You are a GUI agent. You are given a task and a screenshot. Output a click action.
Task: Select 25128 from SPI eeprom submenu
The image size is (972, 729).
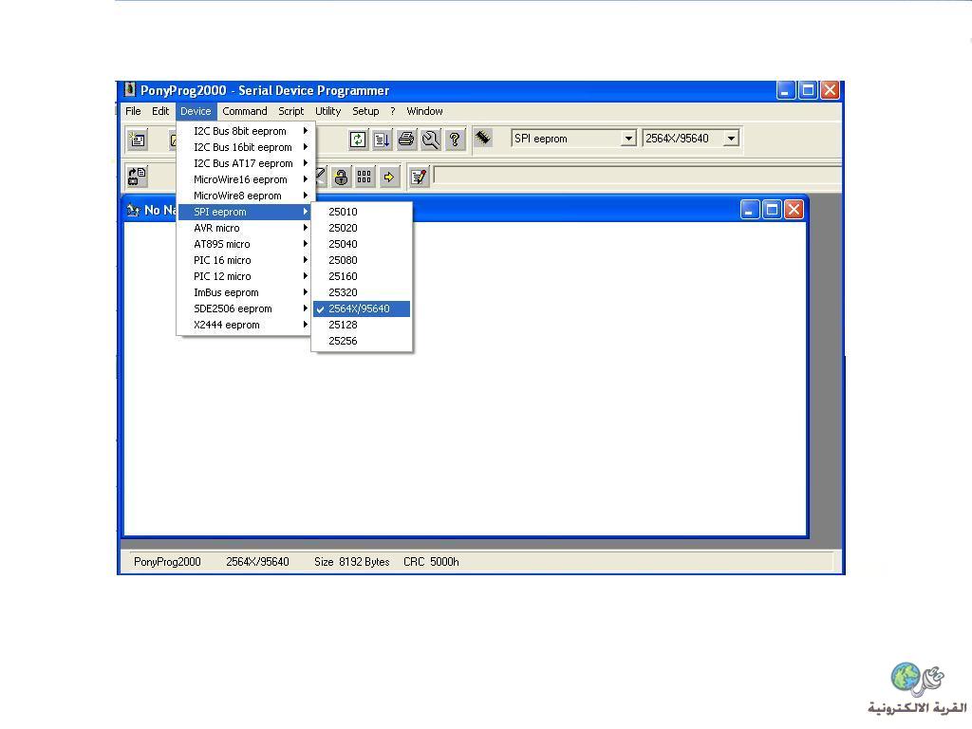coord(362,325)
